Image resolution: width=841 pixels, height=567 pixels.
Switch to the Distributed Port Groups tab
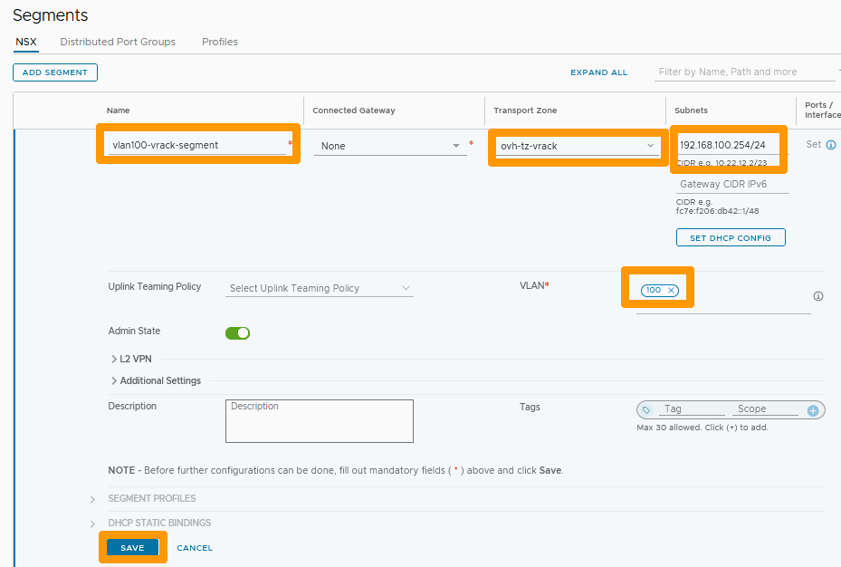(x=118, y=42)
